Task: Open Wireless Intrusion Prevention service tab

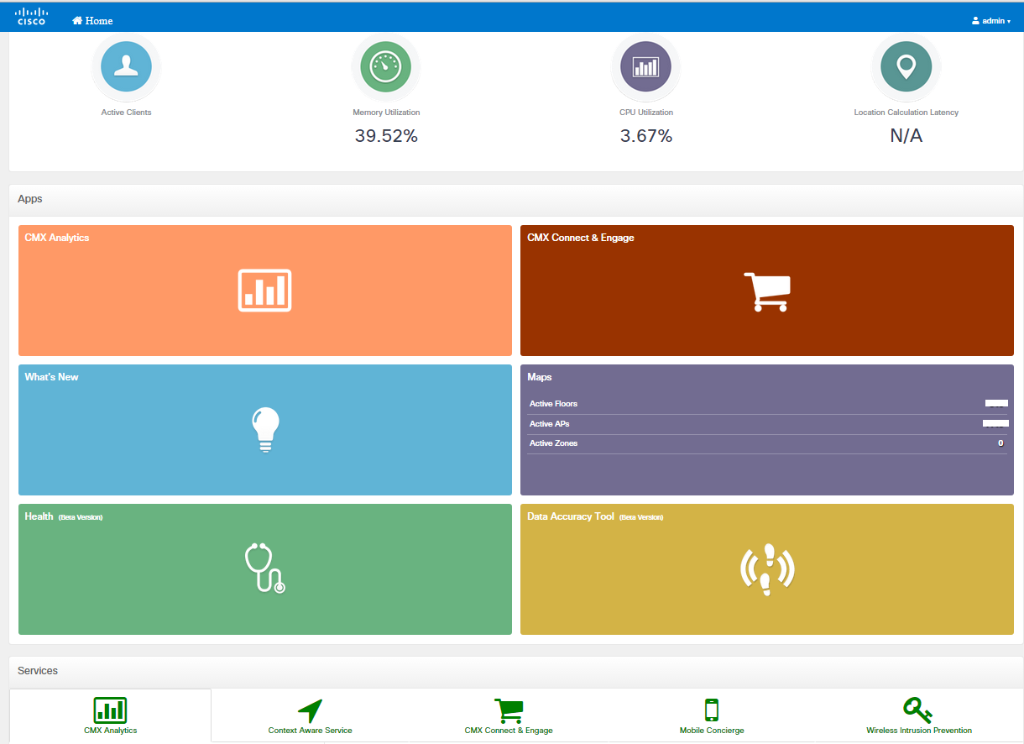Action: [x=918, y=716]
